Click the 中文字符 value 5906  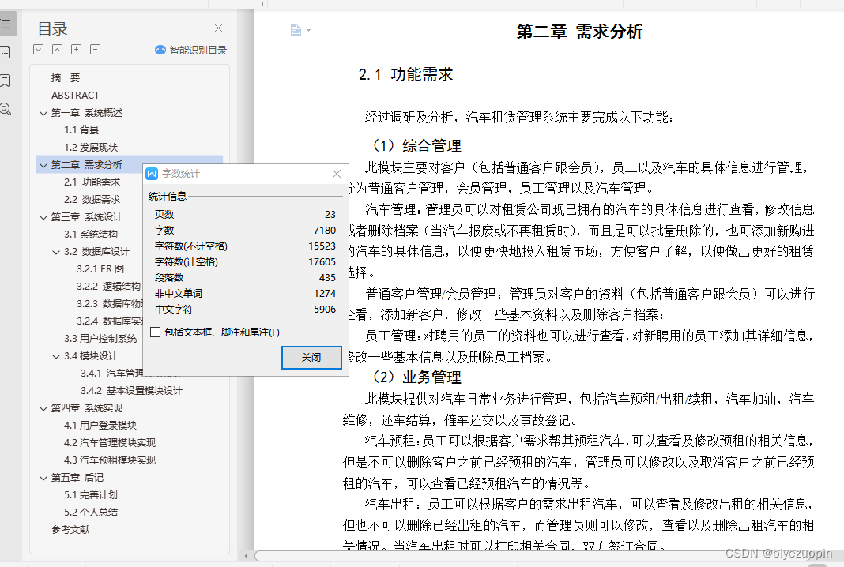(325, 310)
